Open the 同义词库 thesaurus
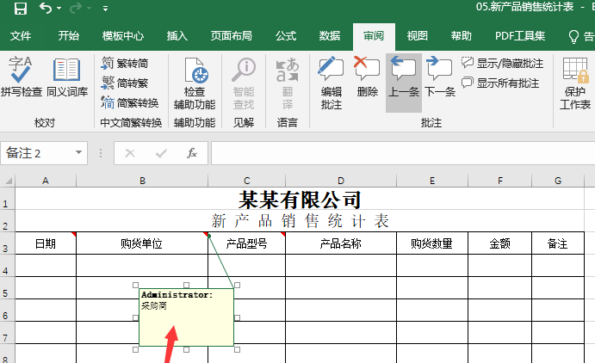Image resolution: width=595 pixels, height=363 pixels. point(67,77)
